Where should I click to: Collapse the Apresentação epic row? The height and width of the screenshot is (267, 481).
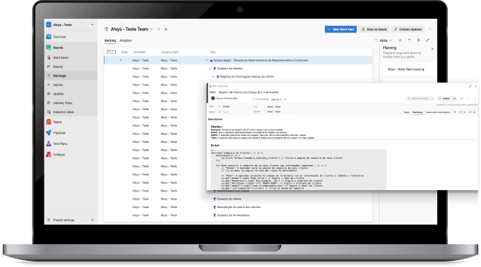click(x=206, y=60)
